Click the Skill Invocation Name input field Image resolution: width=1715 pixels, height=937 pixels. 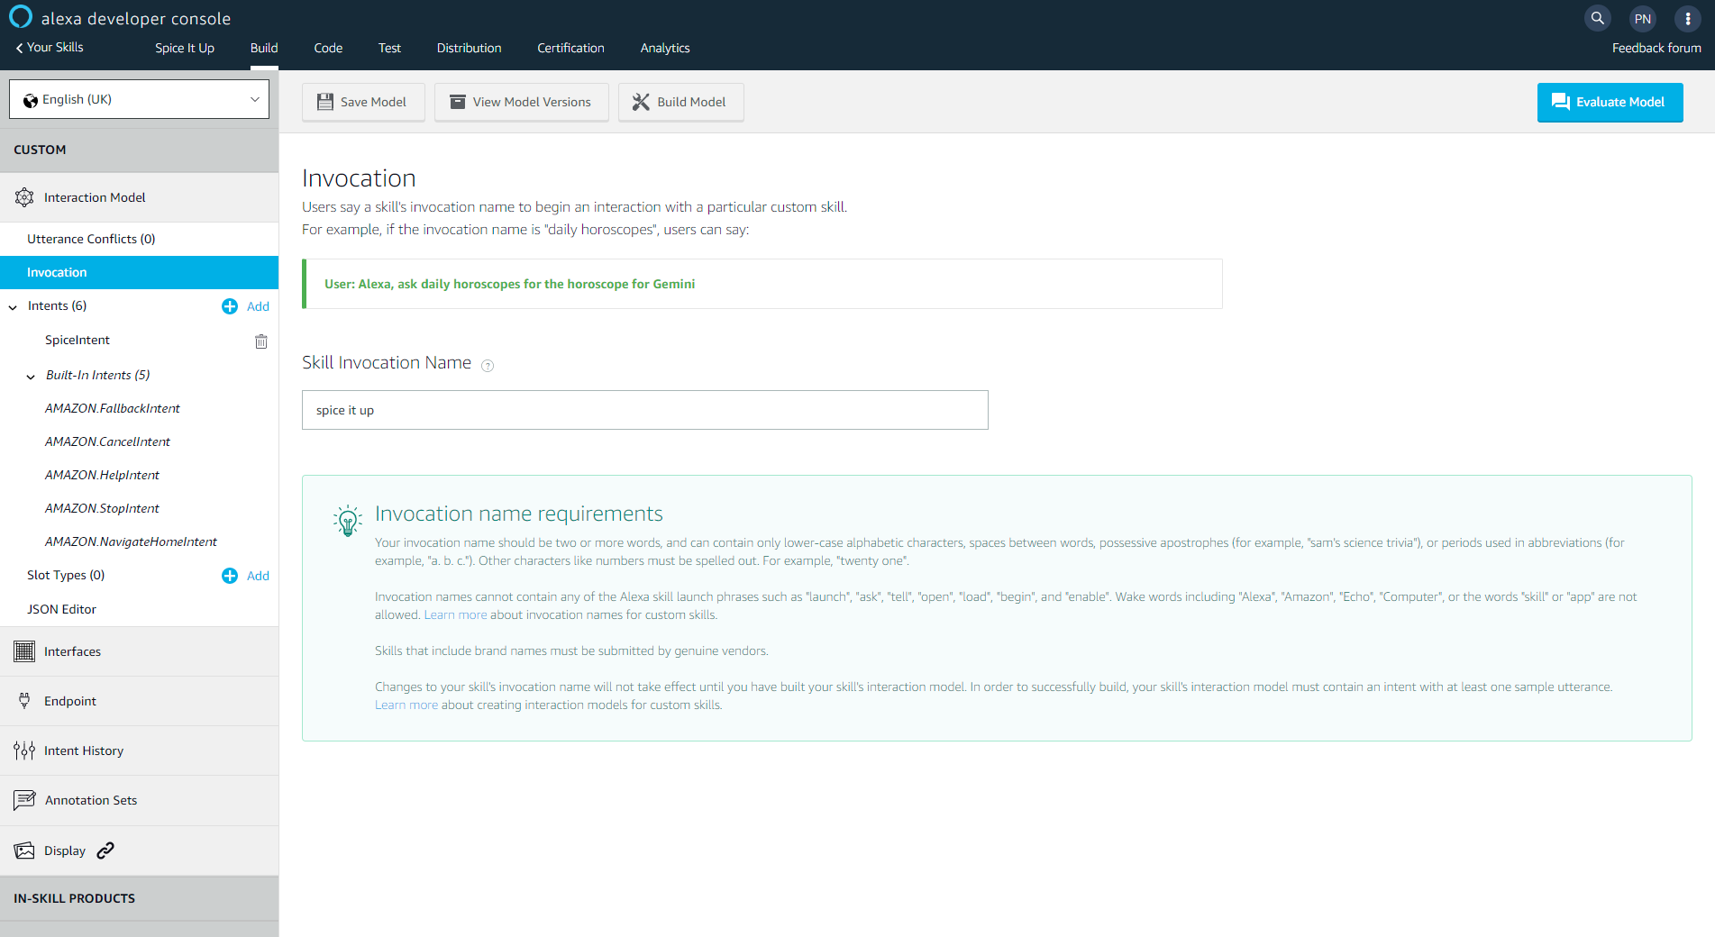[x=645, y=410]
